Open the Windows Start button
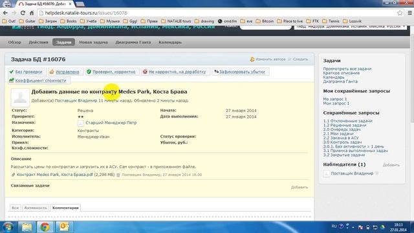The height and width of the screenshot is (233, 414). (8, 227)
